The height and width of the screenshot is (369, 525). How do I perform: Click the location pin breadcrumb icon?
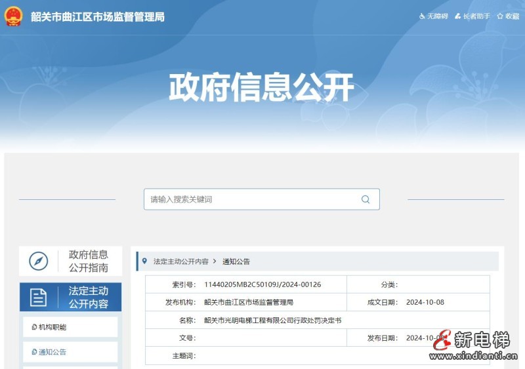[x=144, y=261]
